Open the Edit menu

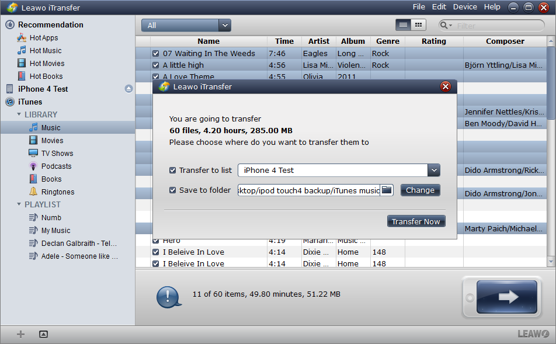coord(439,7)
